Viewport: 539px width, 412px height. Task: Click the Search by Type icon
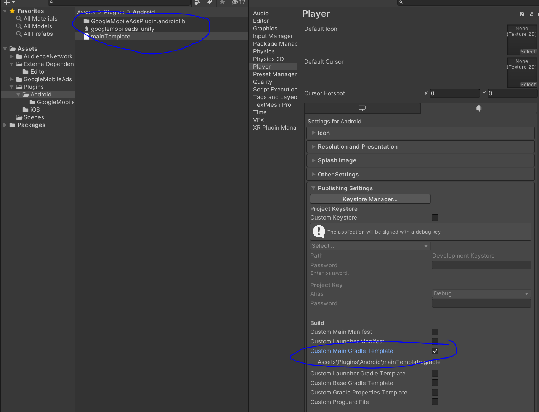197,2
